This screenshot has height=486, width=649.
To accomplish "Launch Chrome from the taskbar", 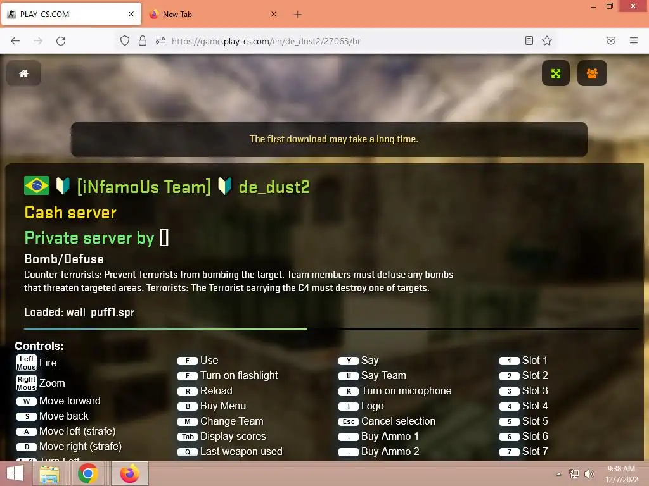I will 87,473.
